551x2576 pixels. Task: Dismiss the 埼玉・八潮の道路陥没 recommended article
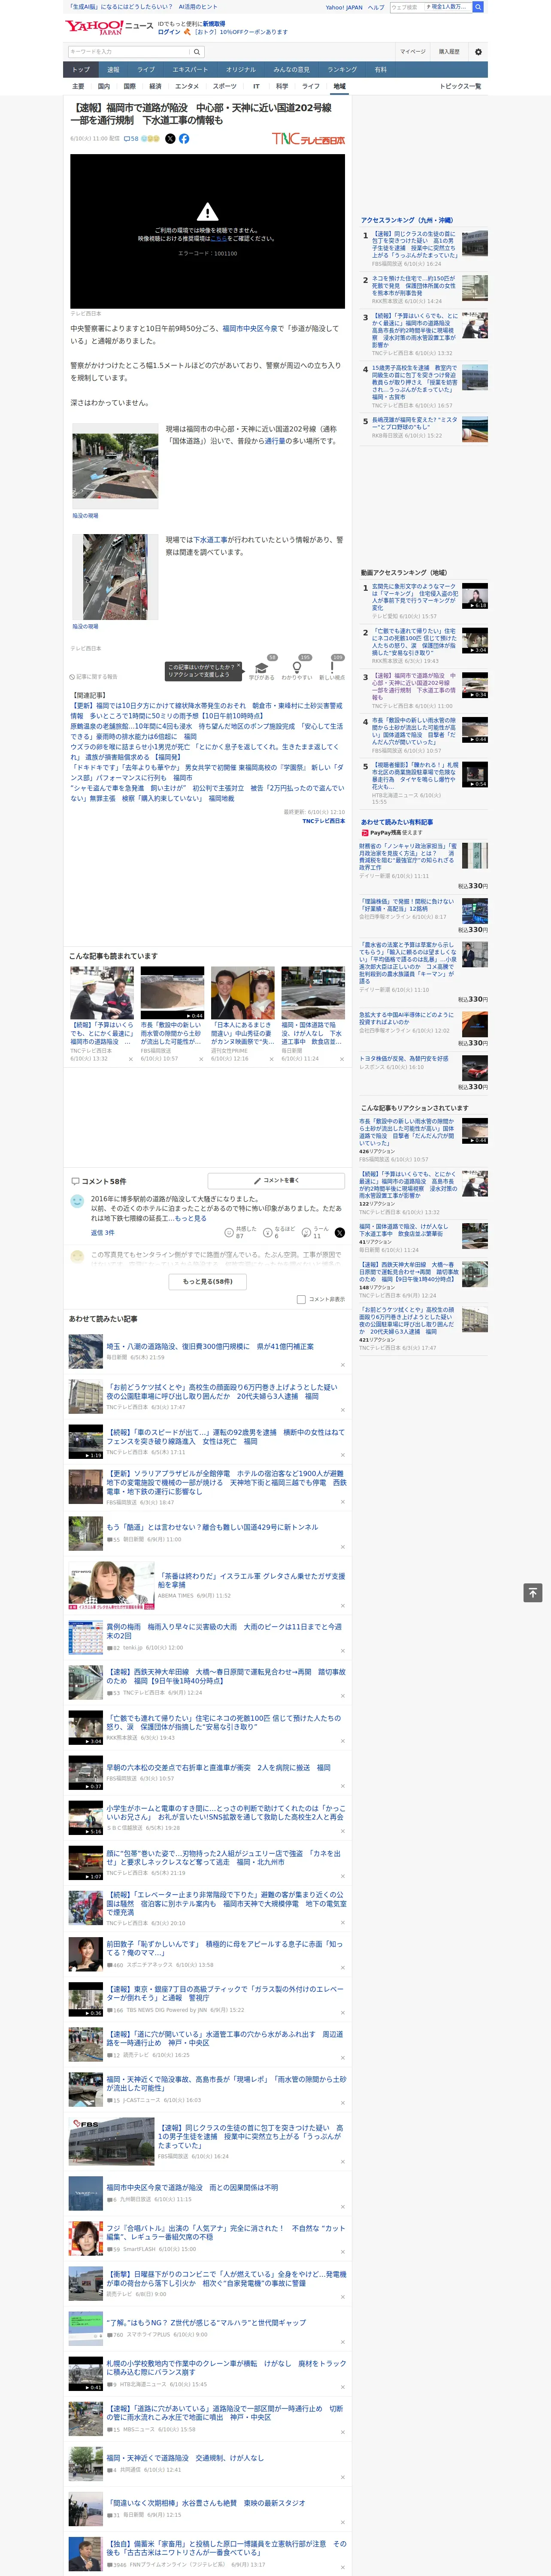342,1365
